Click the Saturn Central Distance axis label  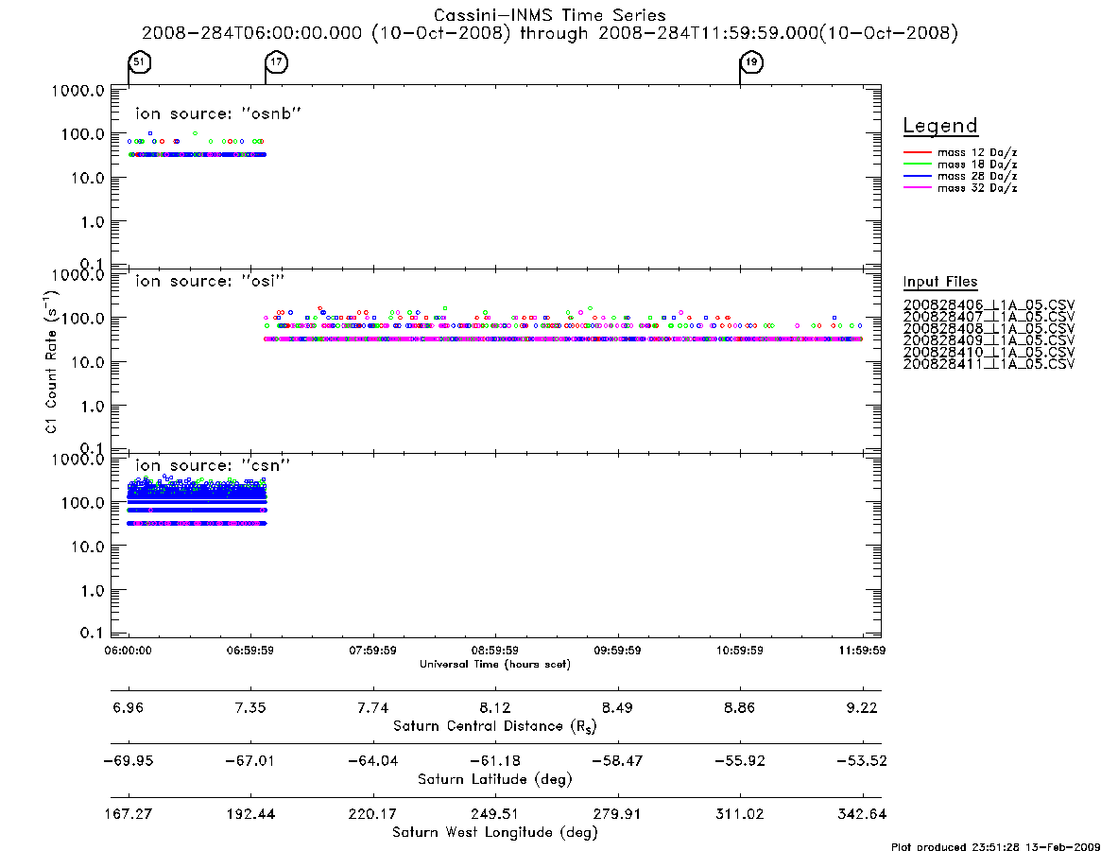coord(495,726)
